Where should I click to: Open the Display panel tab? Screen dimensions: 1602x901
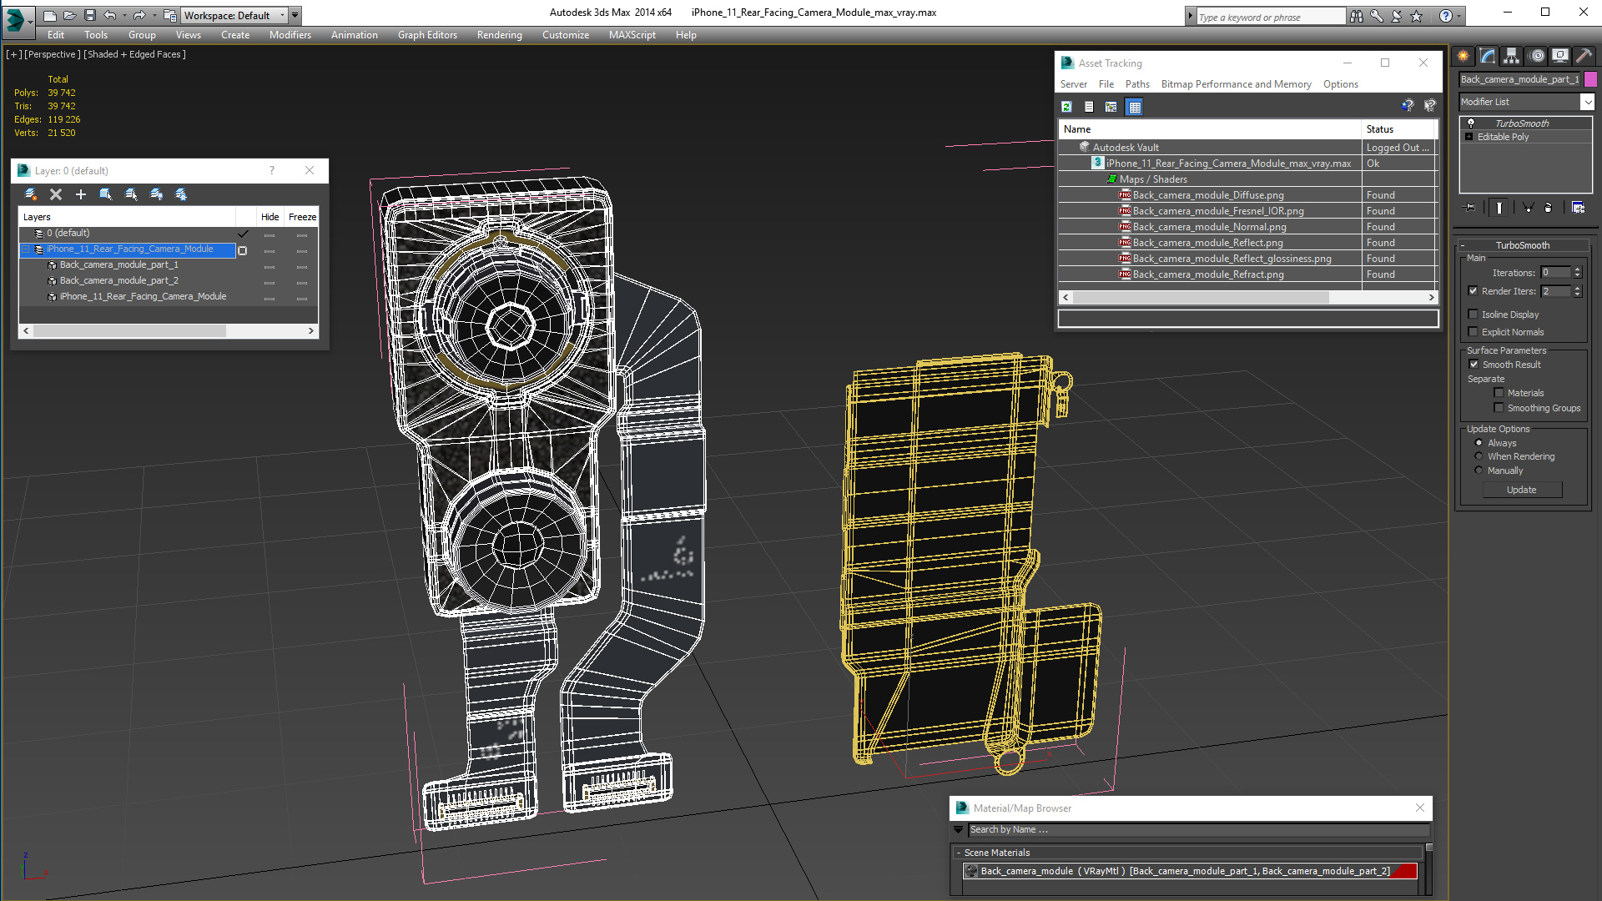click(x=1560, y=56)
